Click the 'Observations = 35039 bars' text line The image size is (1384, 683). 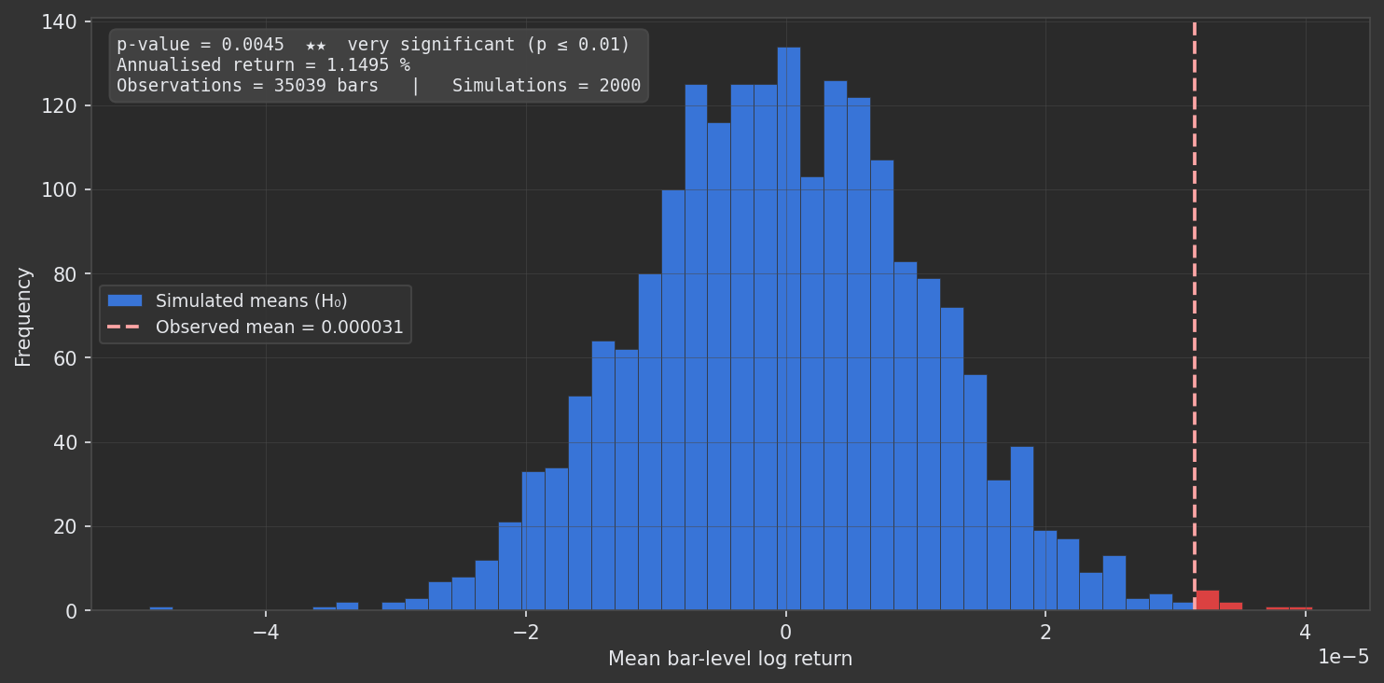coord(247,86)
